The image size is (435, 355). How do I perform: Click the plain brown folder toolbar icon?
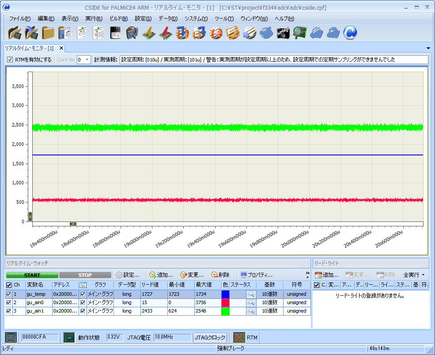point(48,33)
